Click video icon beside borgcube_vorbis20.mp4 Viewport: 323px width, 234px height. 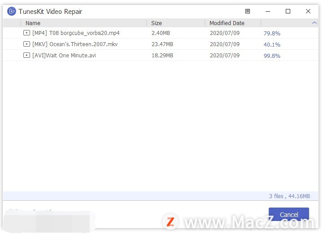pos(26,33)
